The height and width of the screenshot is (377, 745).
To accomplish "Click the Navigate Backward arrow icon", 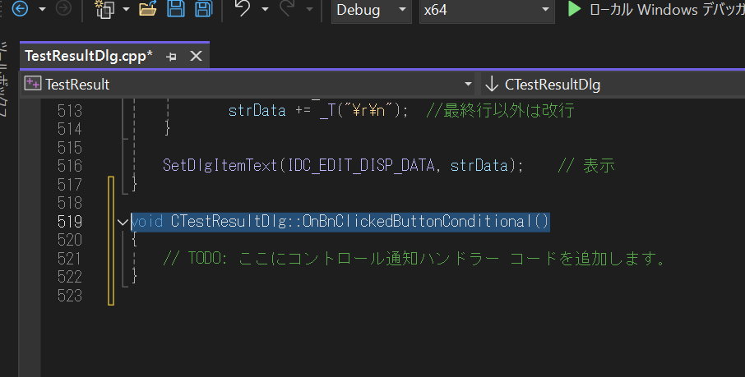I will click(21, 10).
